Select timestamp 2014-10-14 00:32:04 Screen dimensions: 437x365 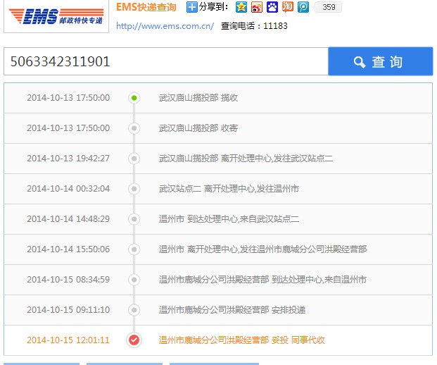(x=68, y=189)
